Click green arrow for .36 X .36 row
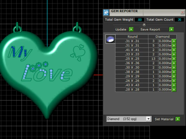The height and width of the screenshot is (139, 186). click(x=174, y=63)
